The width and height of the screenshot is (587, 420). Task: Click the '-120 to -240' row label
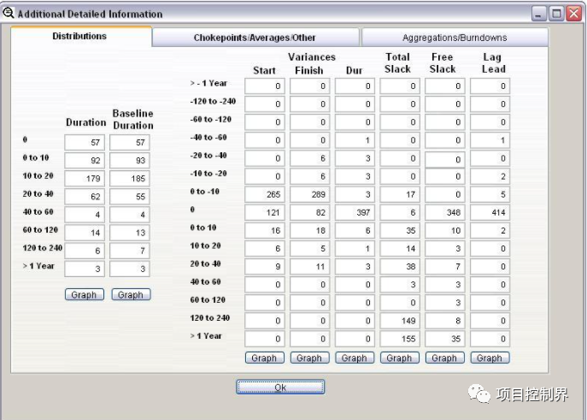(213, 101)
